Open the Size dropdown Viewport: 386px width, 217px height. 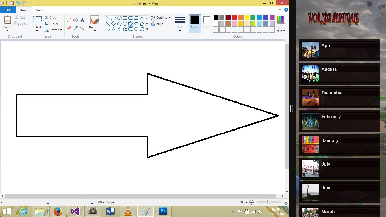tap(180, 24)
